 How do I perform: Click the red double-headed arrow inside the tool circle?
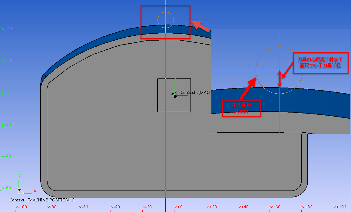(280, 79)
